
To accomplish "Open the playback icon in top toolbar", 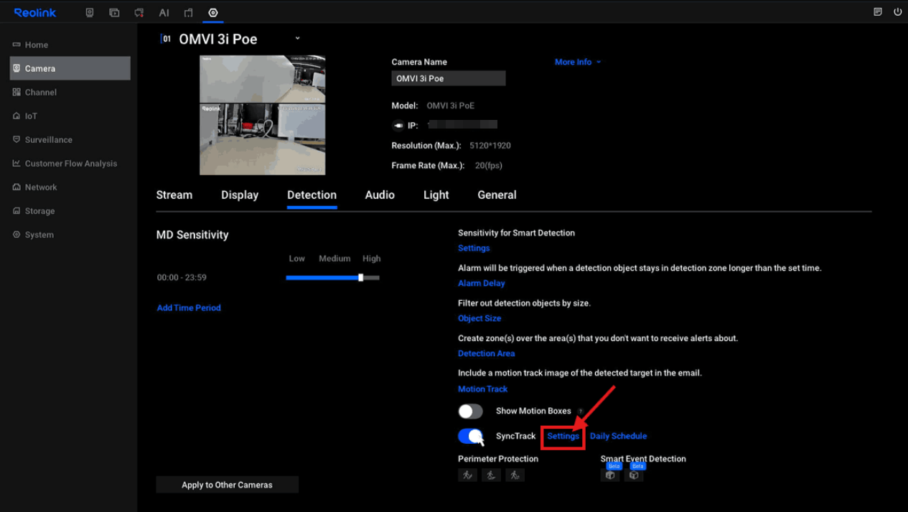I will [x=114, y=12].
